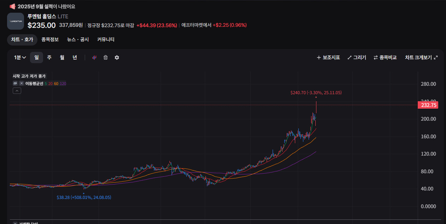This screenshot has width=446, height=224.
Task: Switch to the 차트 · 호가 tab
Action: (x=22, y=40)
